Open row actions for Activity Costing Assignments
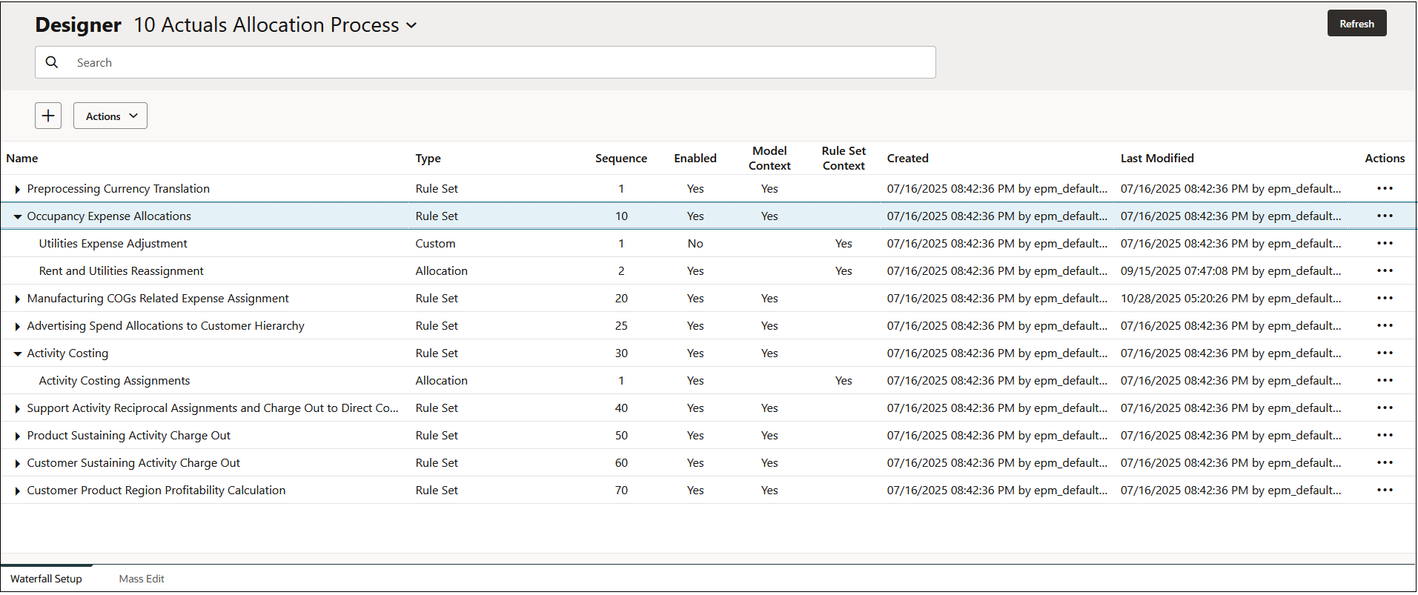Screen dimensions: 1418x595 pos(1385,380)
